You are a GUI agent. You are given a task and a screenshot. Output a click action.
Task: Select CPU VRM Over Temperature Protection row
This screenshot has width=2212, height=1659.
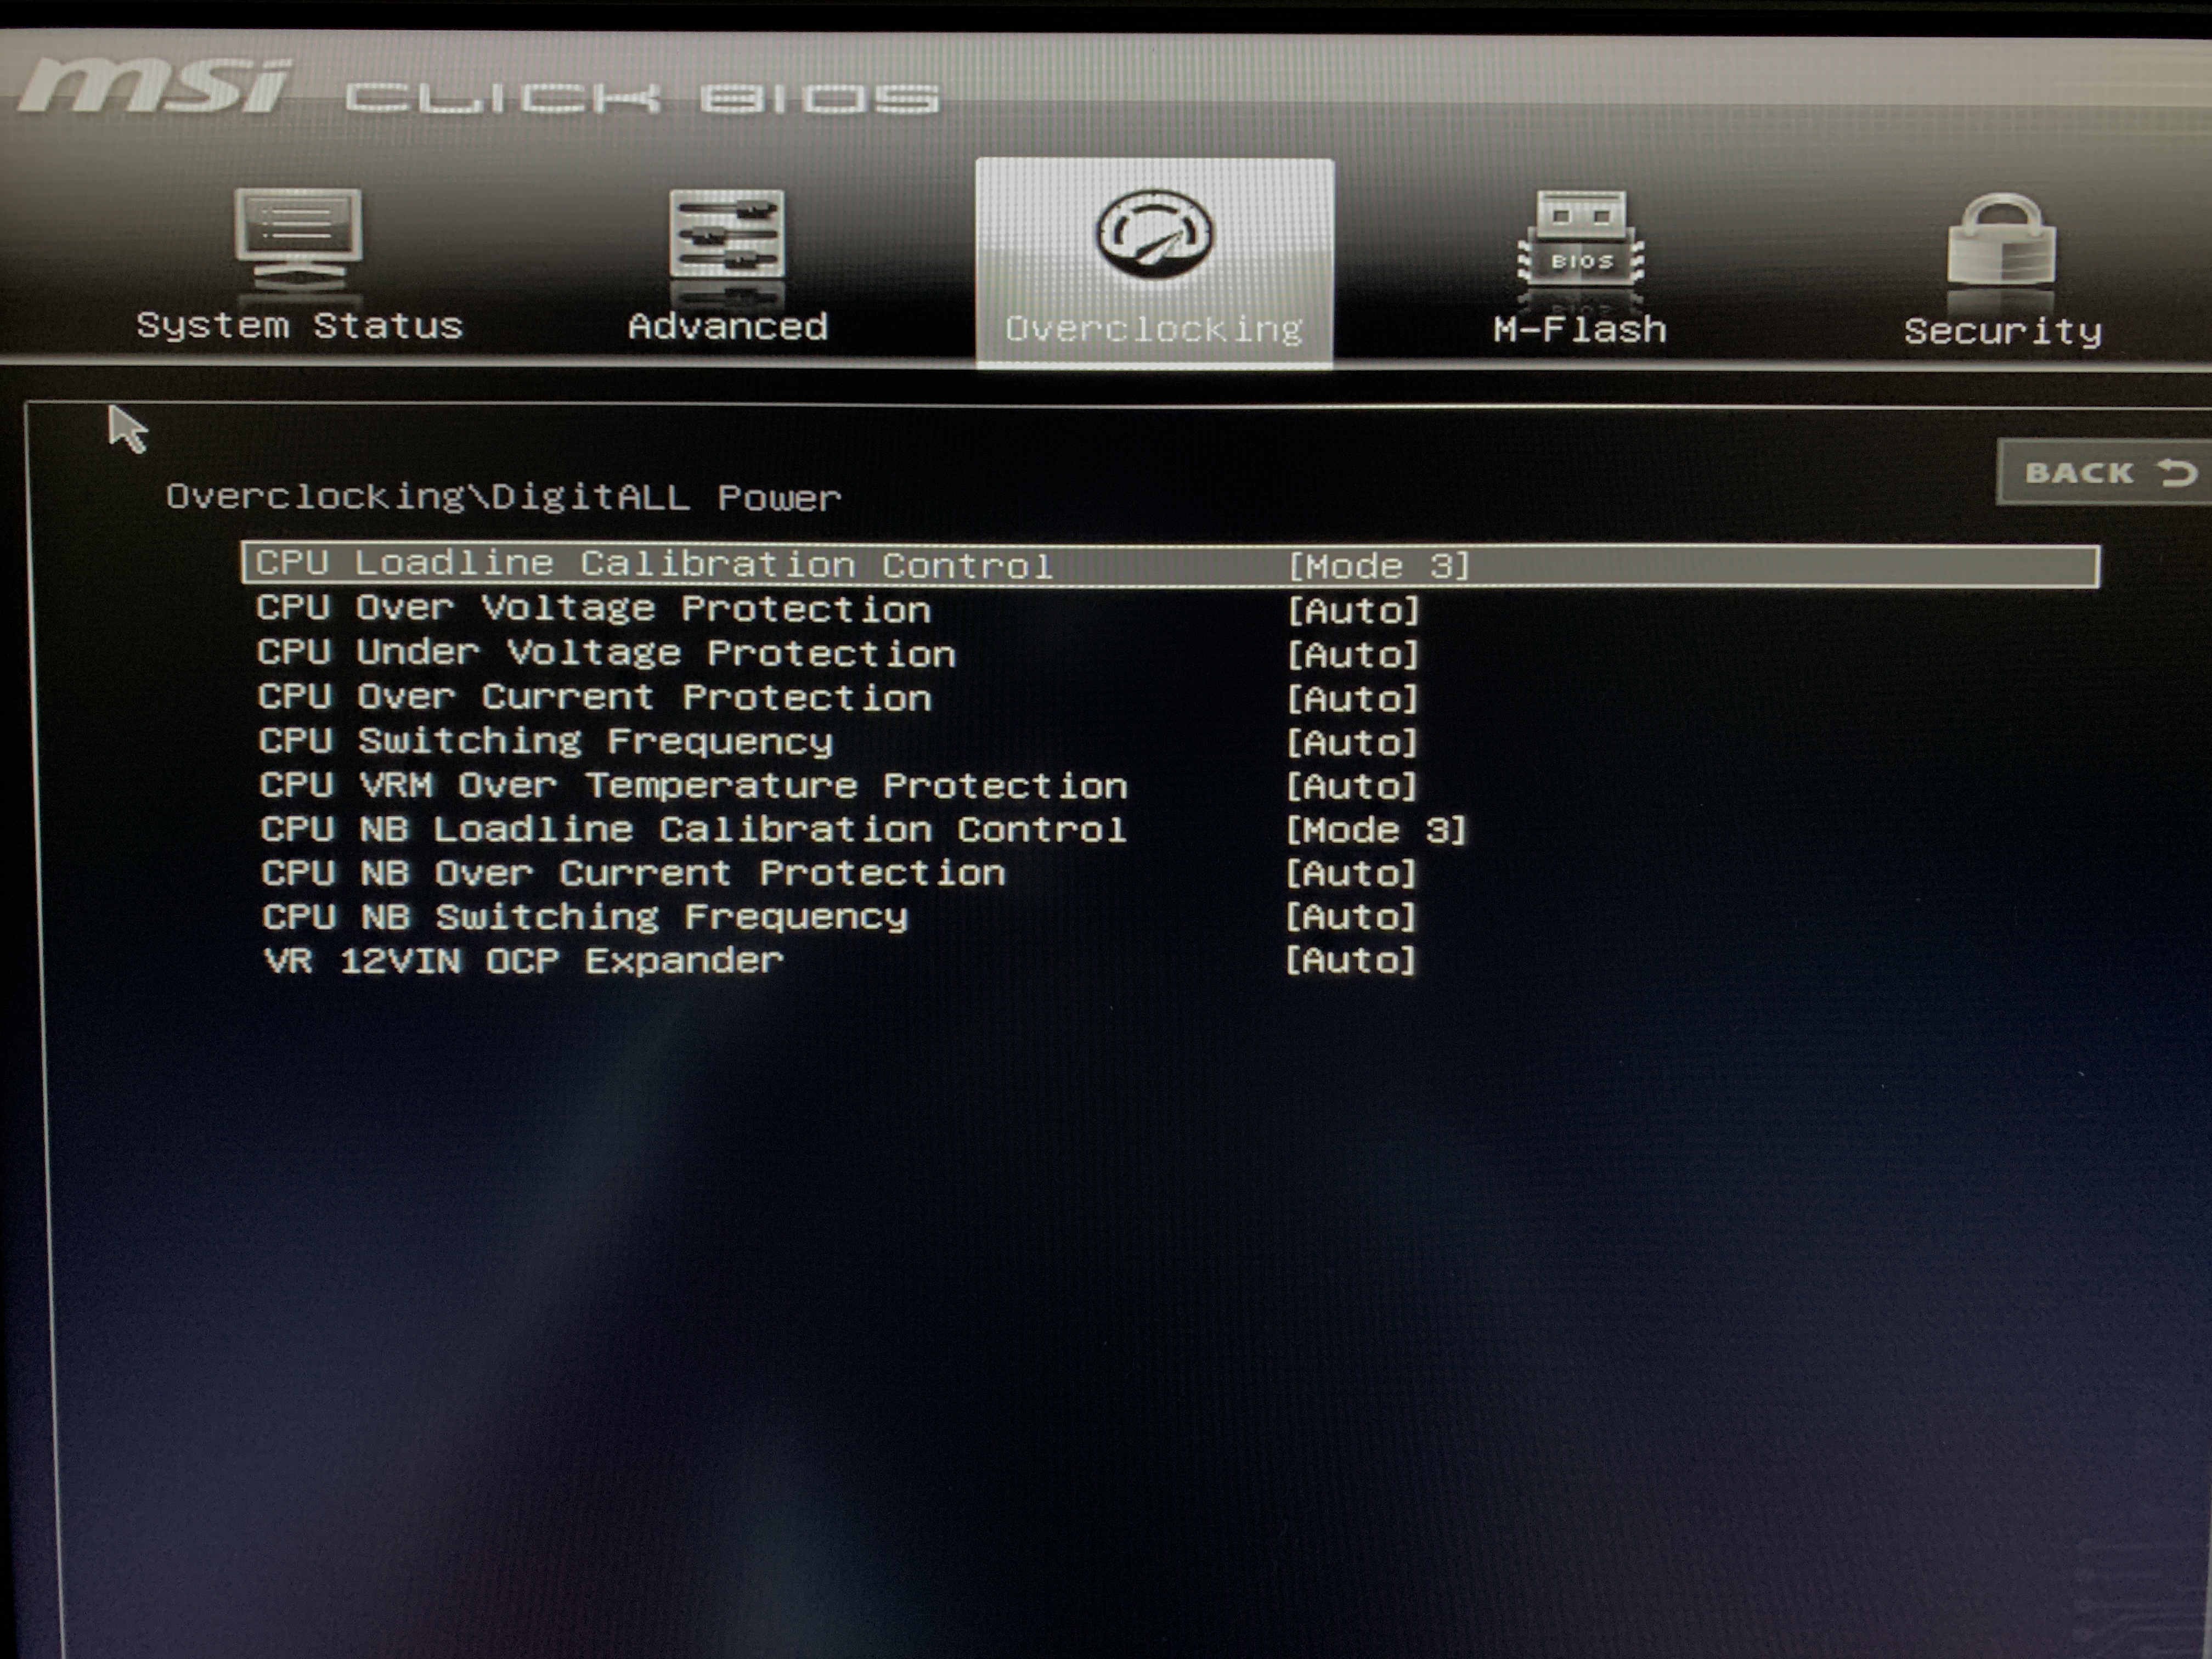coord(693,786)
